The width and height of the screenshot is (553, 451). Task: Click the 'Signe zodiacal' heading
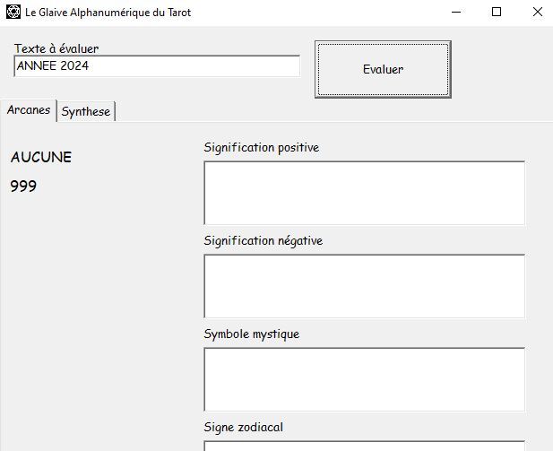pyautogui.click(x=246, y=427)
